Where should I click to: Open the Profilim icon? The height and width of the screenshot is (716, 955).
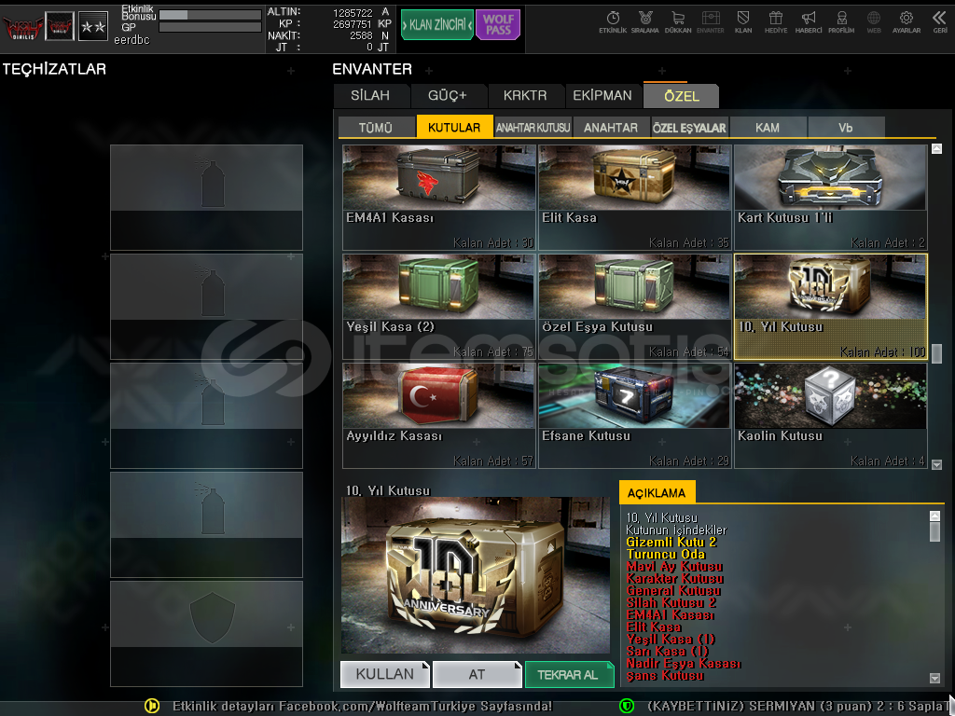click(841, 21)
